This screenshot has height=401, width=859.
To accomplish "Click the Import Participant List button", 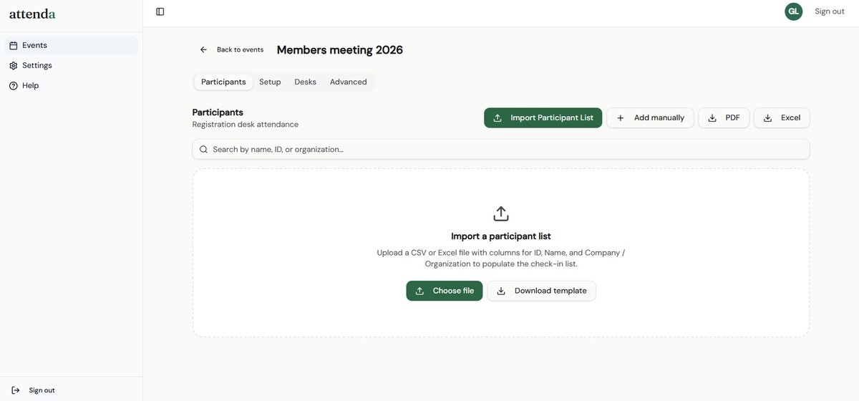I will tap(543, 117).
